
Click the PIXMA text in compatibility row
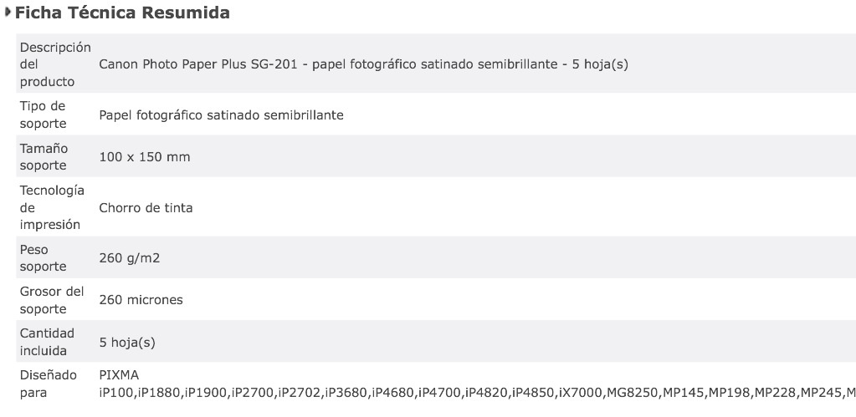(x=119, y=375)
